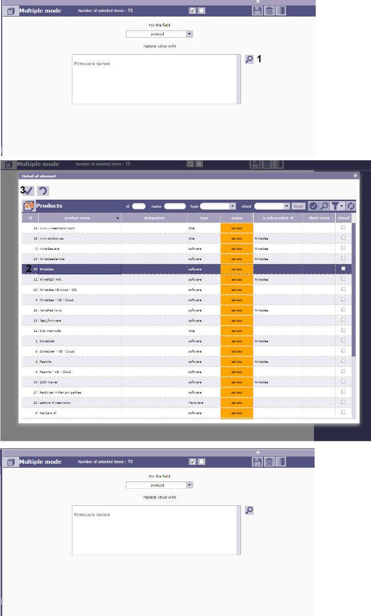
Task: Click the trash icon in the last Multiple mode panel
Action: pos(270,461)
